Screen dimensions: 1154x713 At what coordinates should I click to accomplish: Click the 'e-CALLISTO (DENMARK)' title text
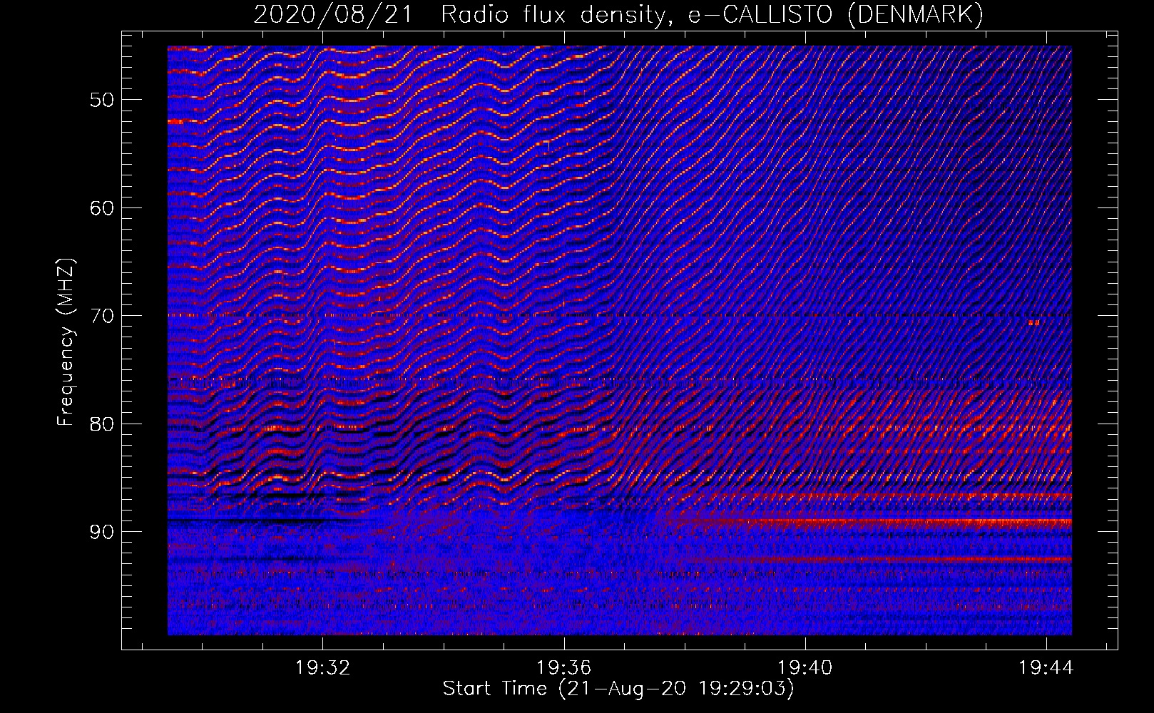coord(836,15)
